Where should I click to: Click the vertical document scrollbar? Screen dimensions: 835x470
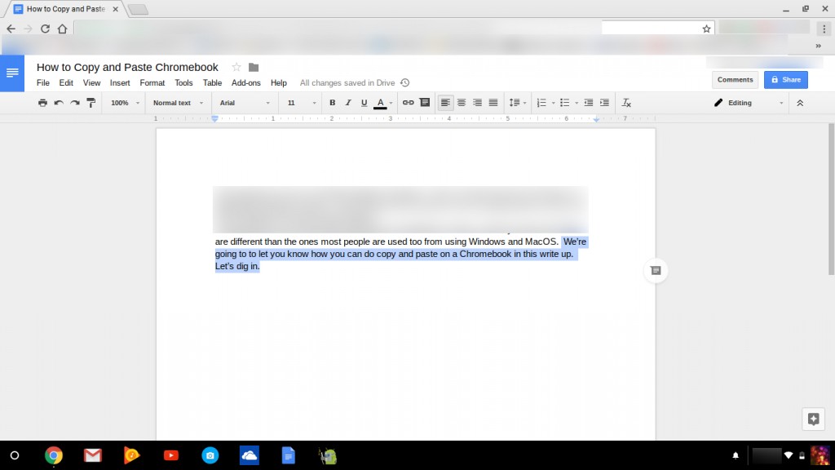click(x=831, y=199)
